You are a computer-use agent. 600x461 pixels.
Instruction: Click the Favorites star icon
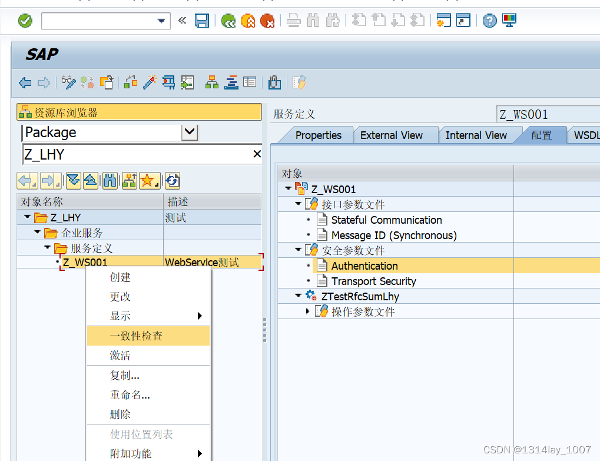(149, 181)
